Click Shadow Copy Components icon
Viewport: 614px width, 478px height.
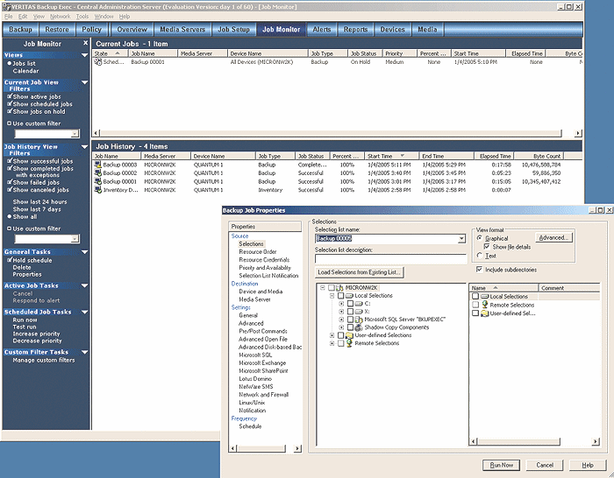pos(359,327)
